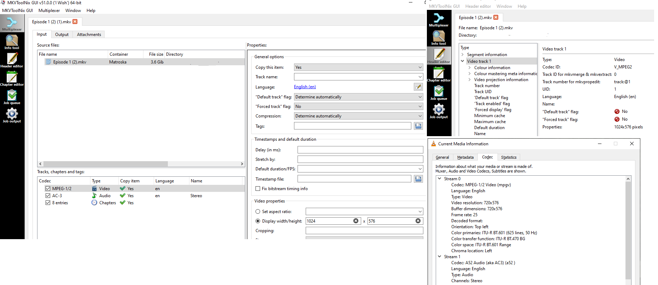This screenshot has height=285, width=658.
Task: Open Job output in right header editor window
Action: click(439, 111)
